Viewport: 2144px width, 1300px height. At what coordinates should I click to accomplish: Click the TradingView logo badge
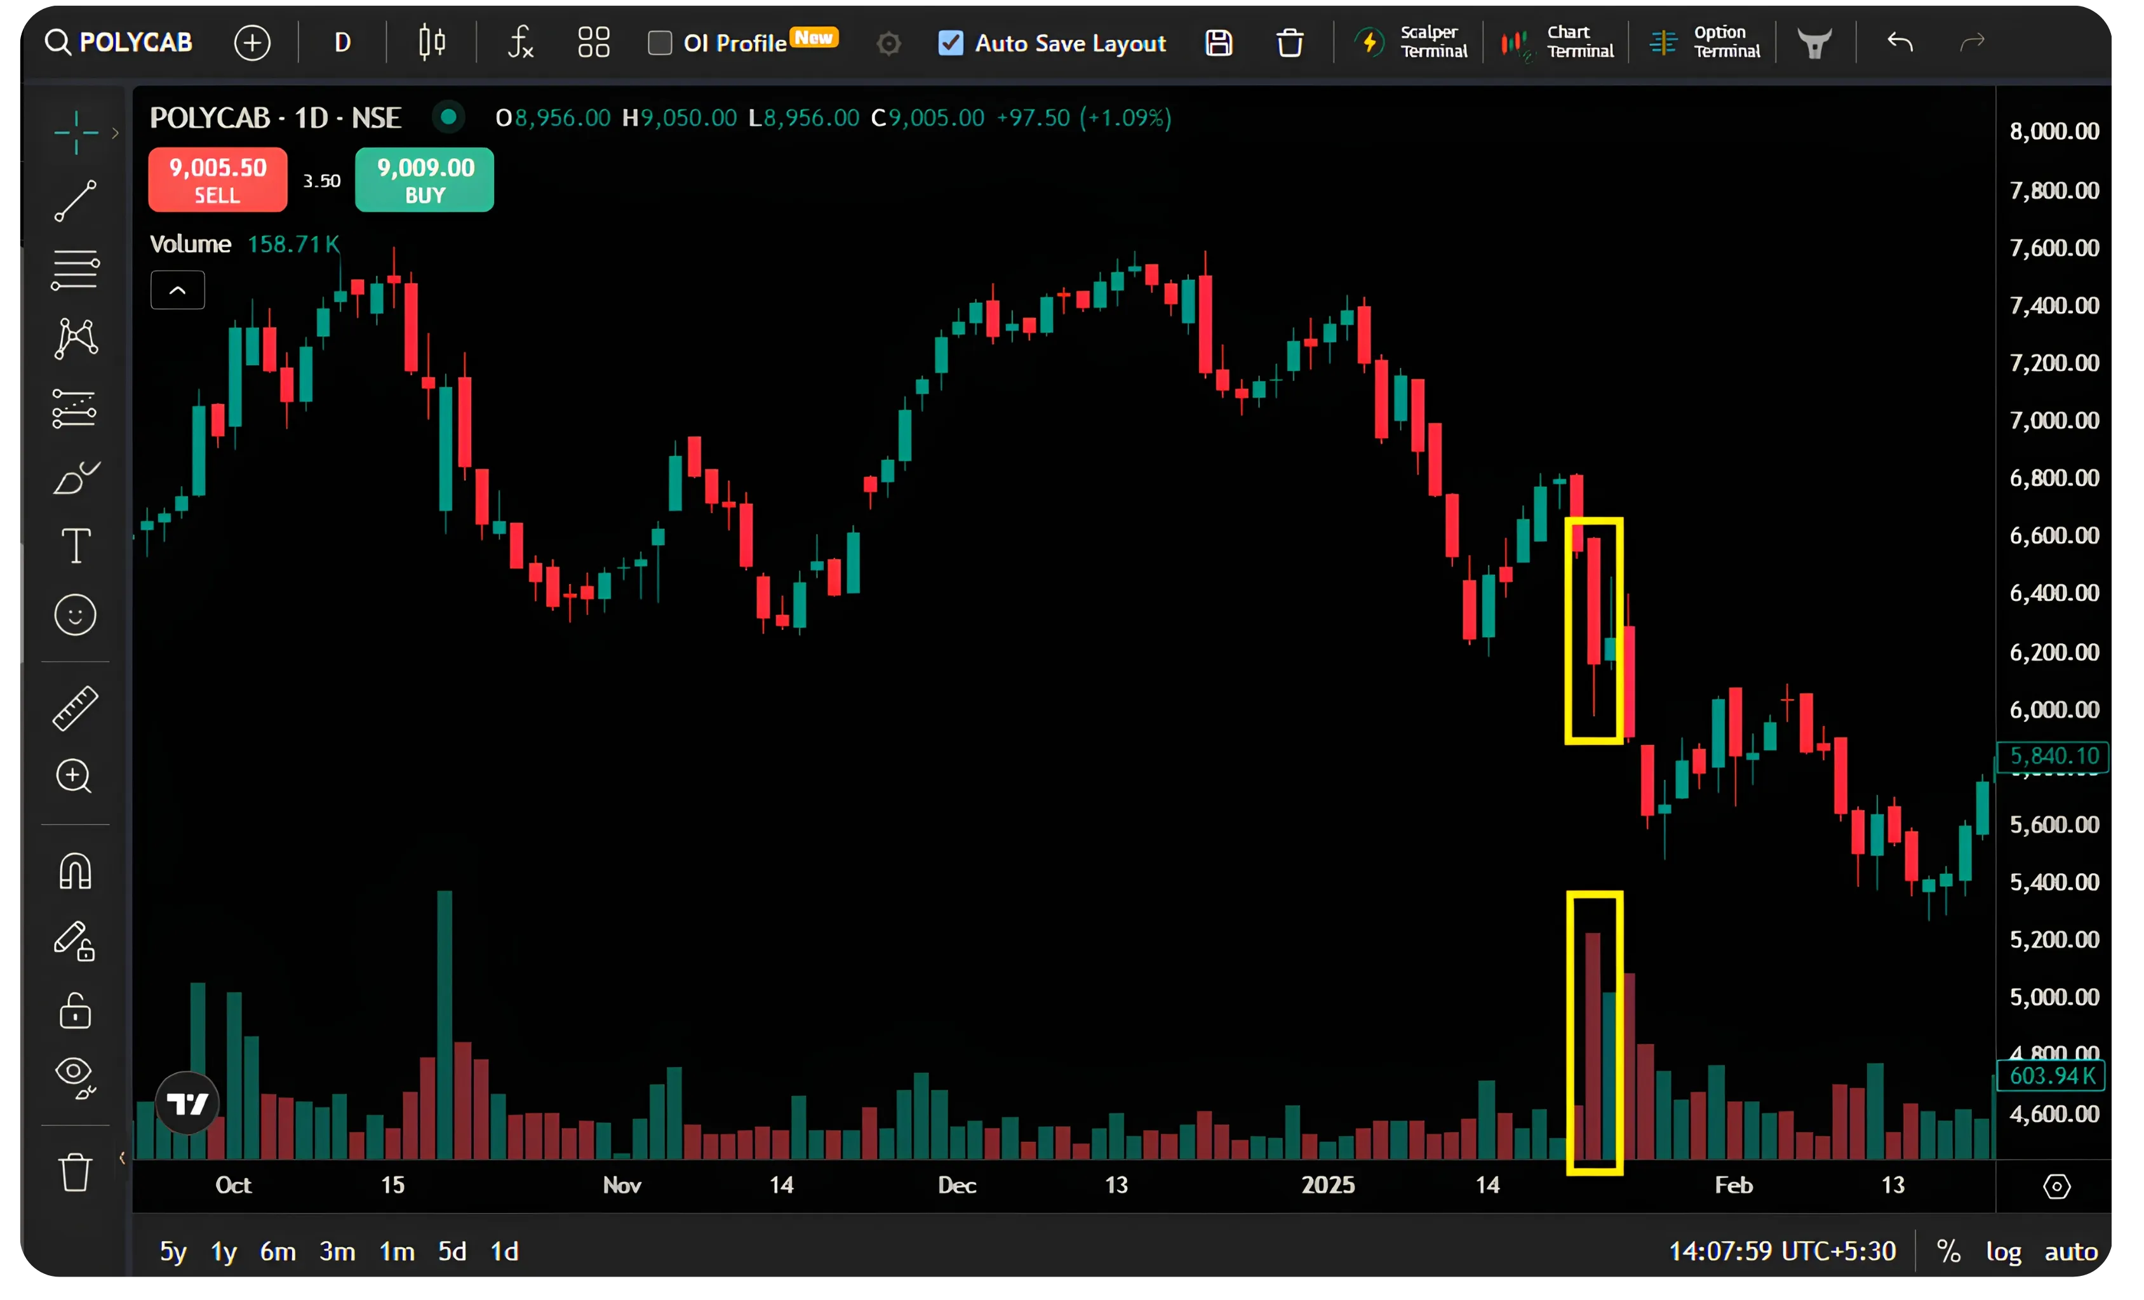[x=187, y=1103]
